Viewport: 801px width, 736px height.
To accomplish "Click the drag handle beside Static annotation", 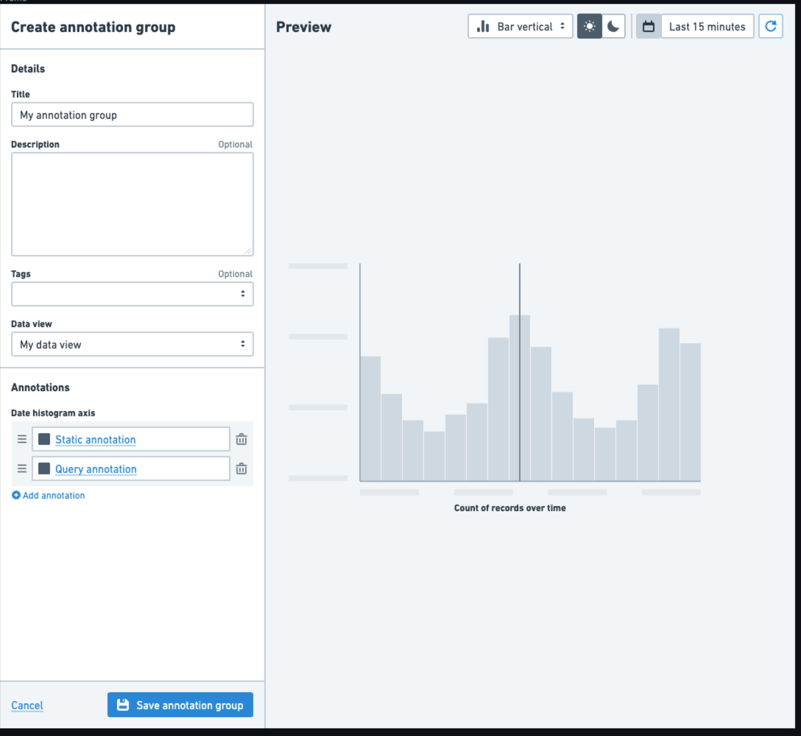I will coord(21,439).
